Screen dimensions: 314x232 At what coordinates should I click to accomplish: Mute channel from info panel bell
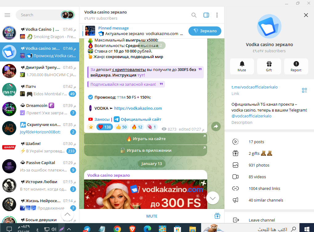pos(242,66)
